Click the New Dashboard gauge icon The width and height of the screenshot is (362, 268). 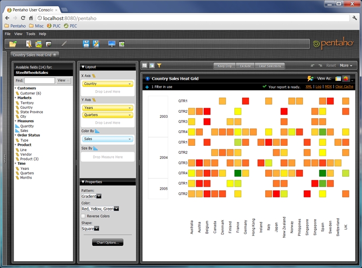[x=48, y=44]
